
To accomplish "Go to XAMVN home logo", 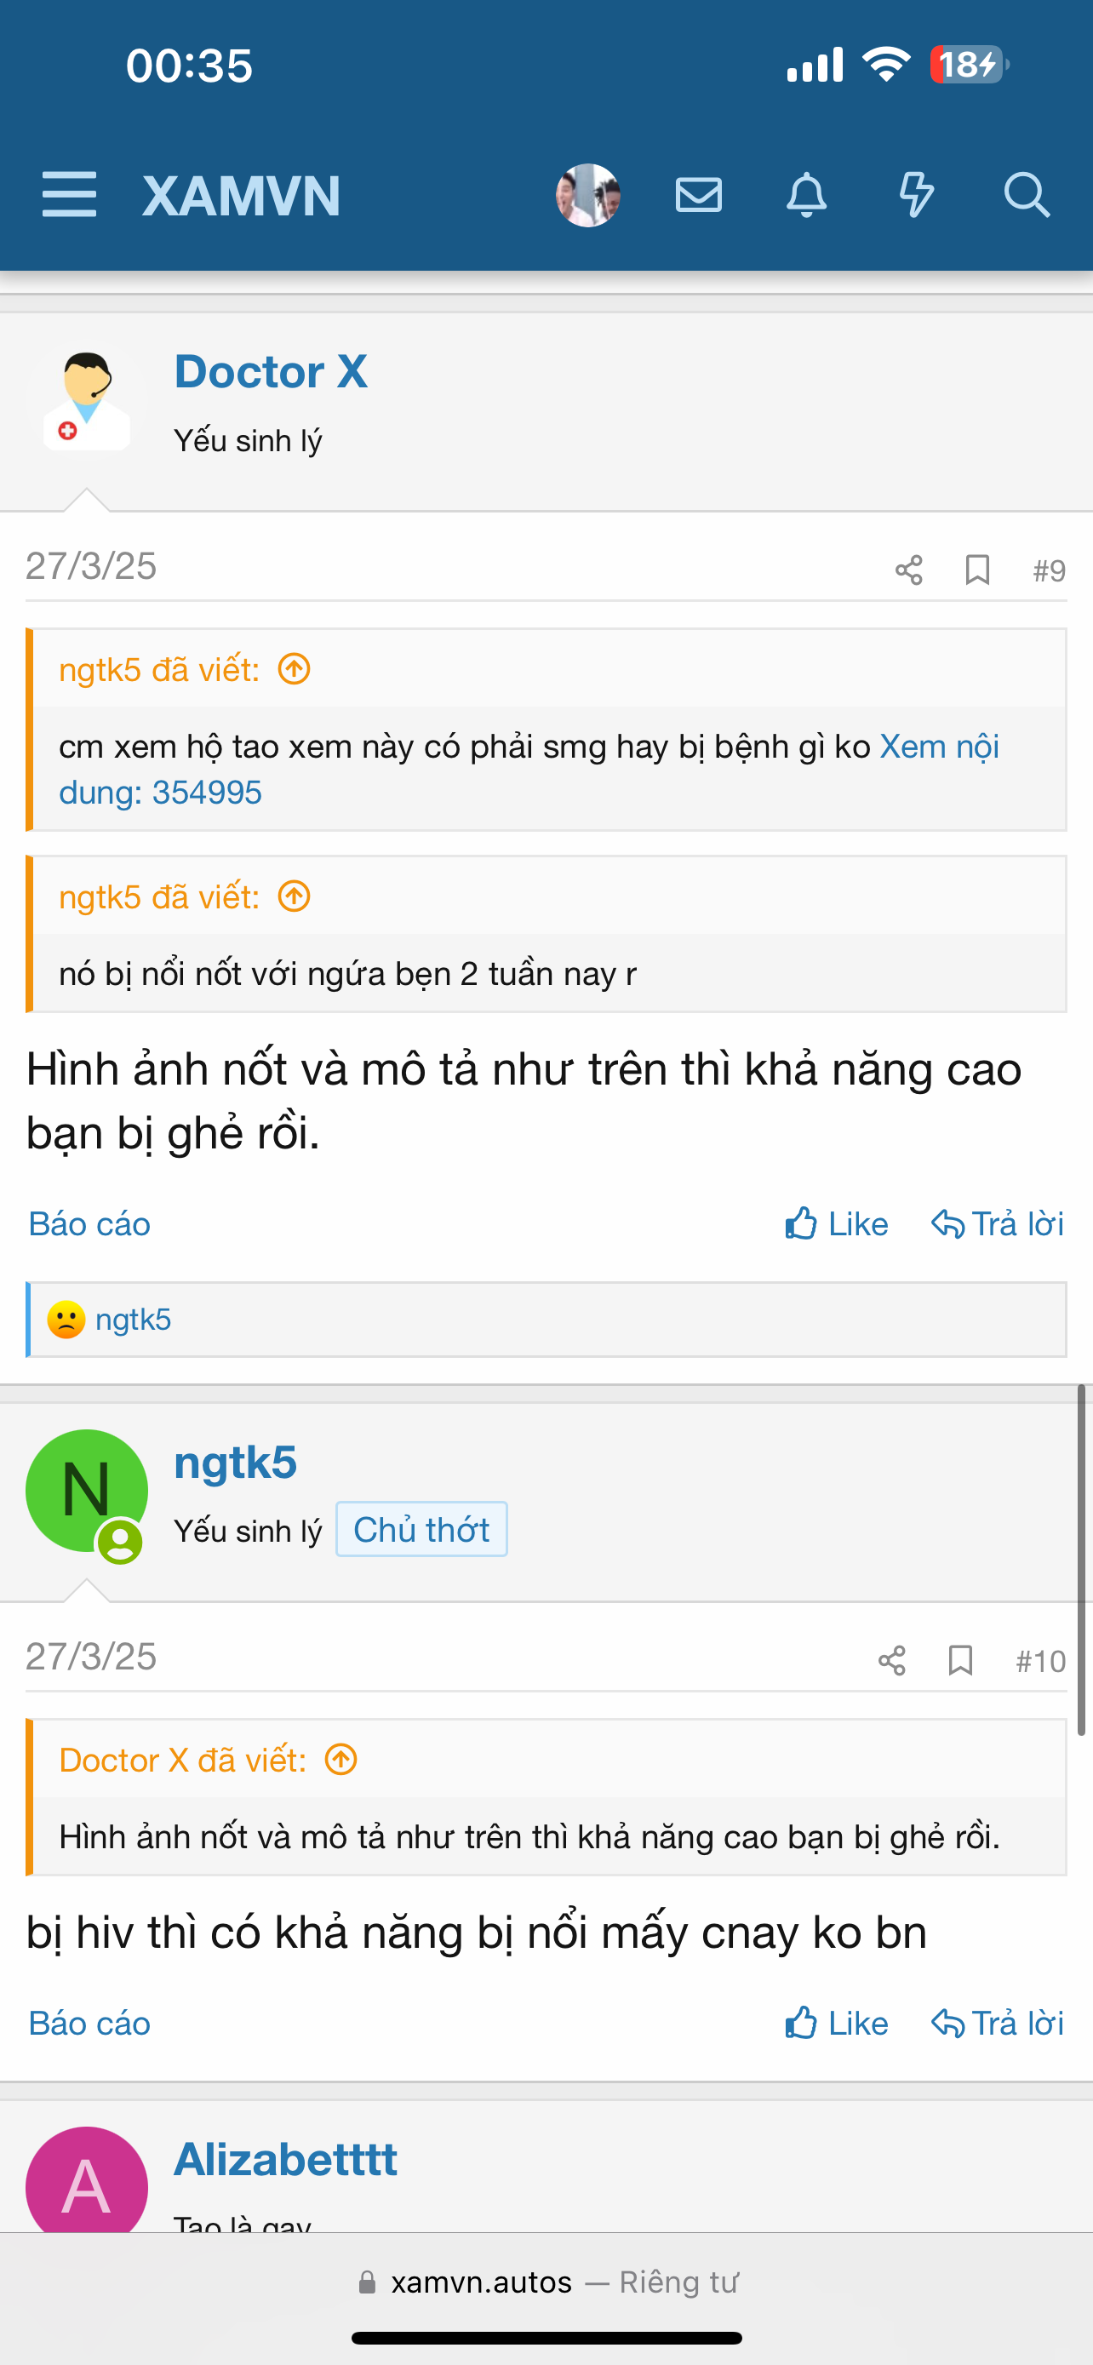I will (x=242, y=196).
